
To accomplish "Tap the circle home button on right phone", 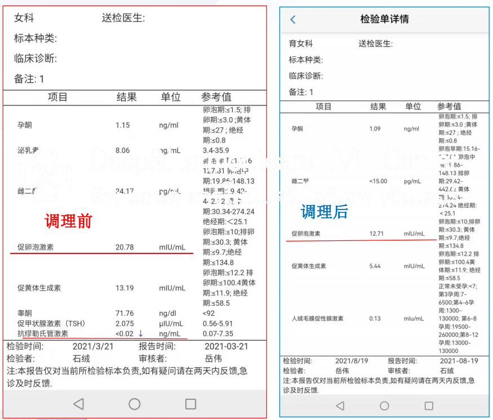I will coord(384,405).
